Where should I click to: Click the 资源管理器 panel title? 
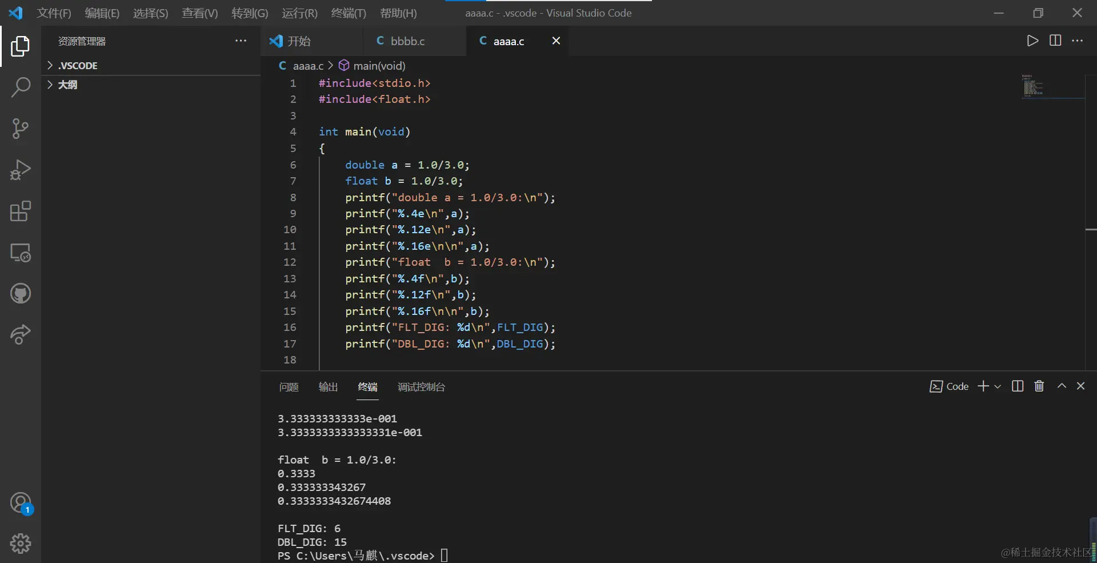[x=82, y=41]
